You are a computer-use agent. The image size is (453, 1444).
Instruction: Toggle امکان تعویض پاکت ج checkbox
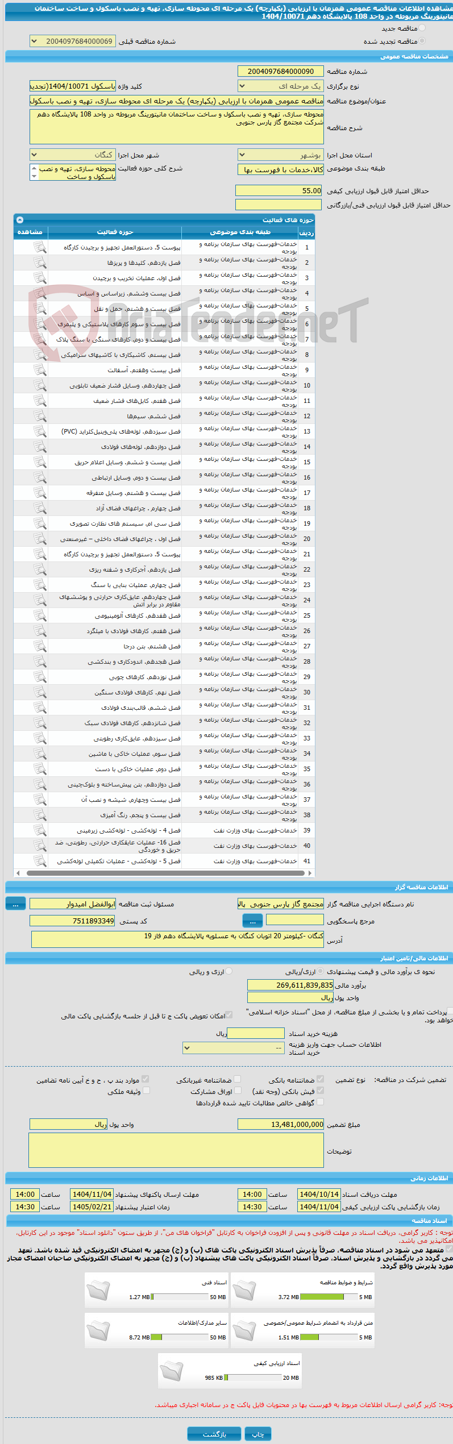click(229, 1014)
